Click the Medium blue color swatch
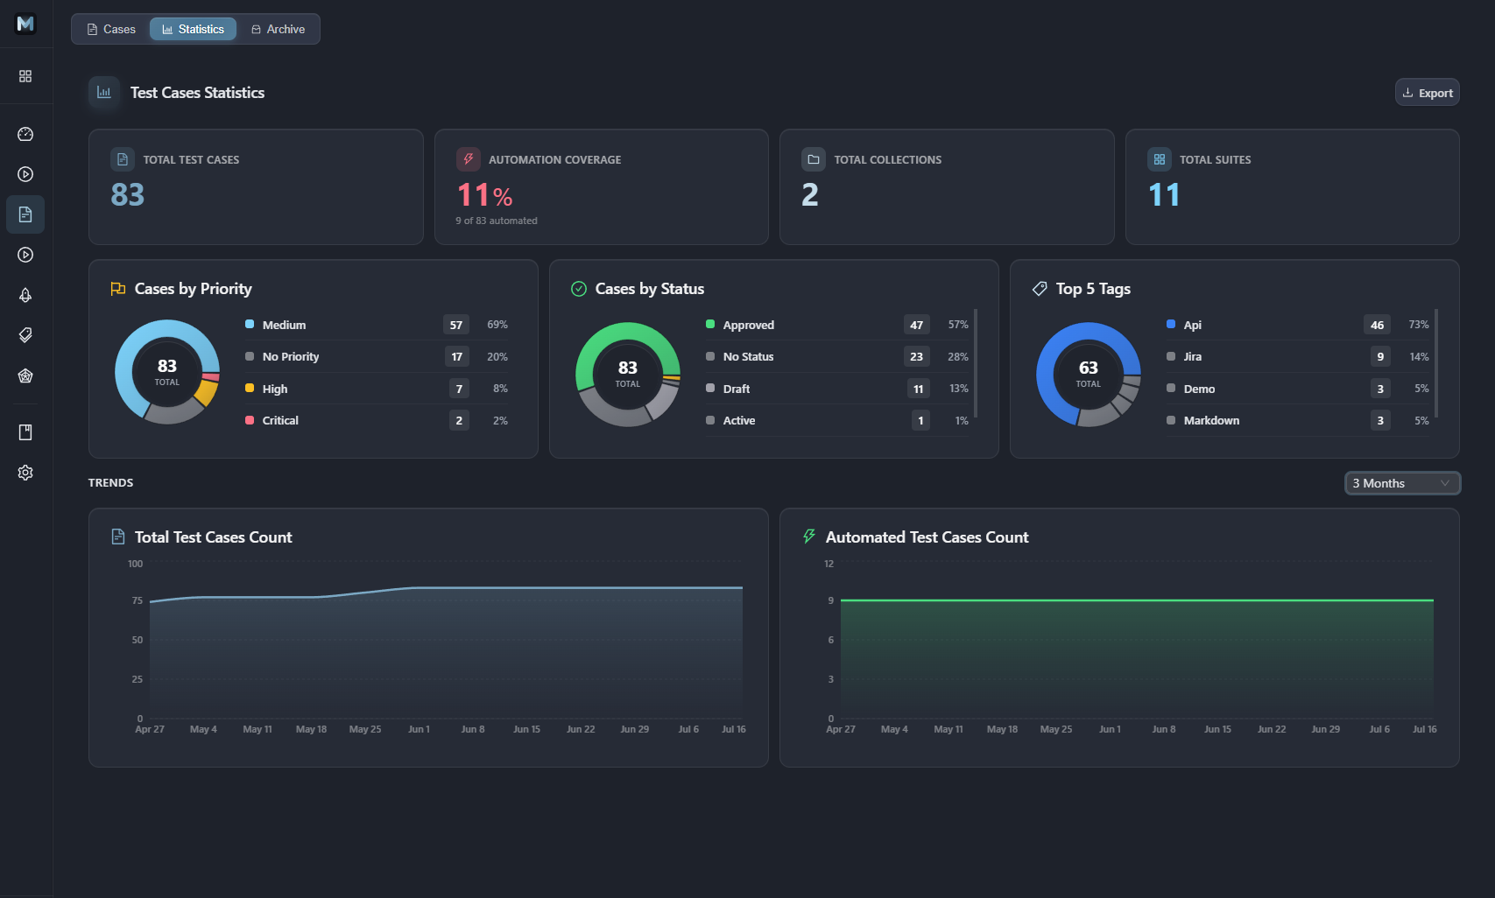Image resolution: width=1495 pixels, height=898 pixels. tap(250, 324)
